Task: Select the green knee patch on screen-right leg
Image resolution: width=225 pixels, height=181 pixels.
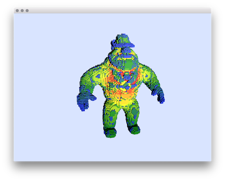Action: (x=134, y=111)
